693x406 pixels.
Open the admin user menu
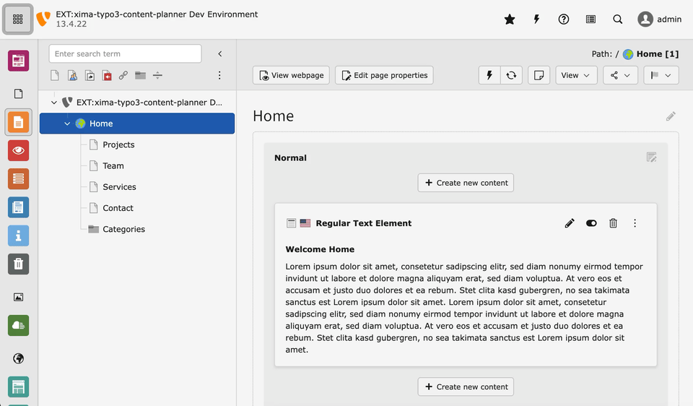pos(659,19)
